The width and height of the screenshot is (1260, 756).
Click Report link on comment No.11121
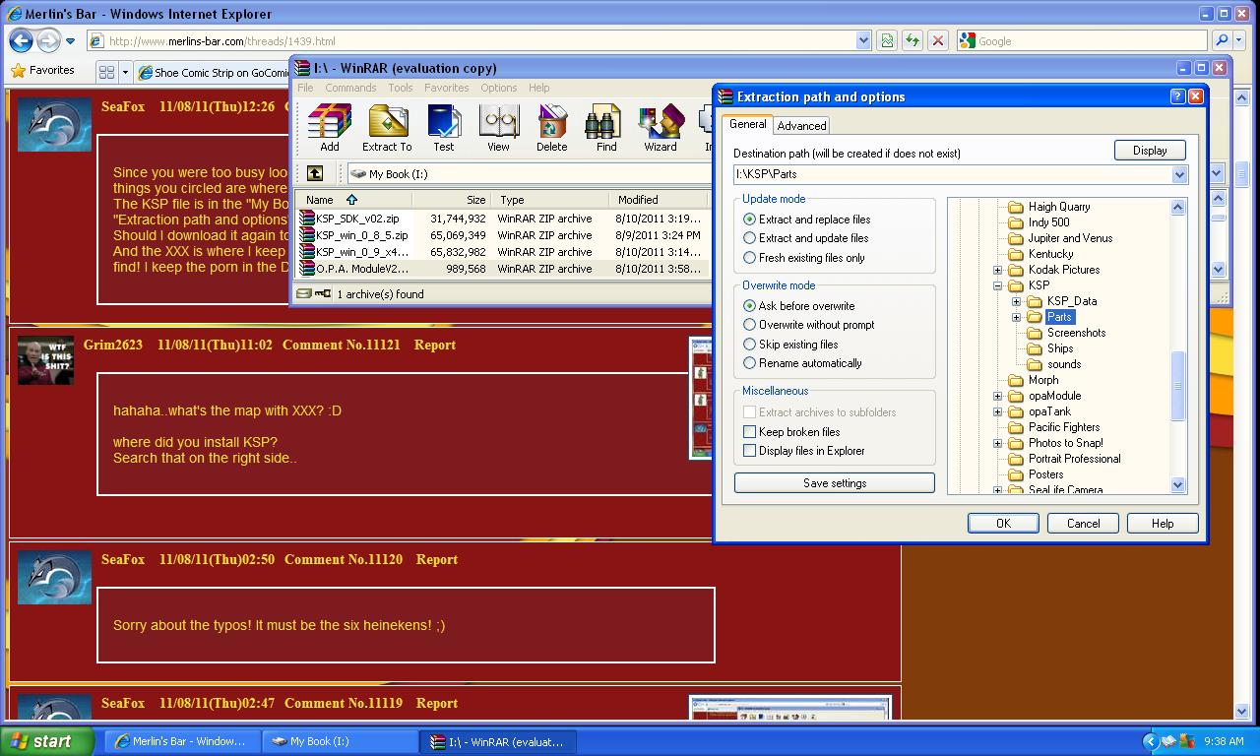(434, 345)
